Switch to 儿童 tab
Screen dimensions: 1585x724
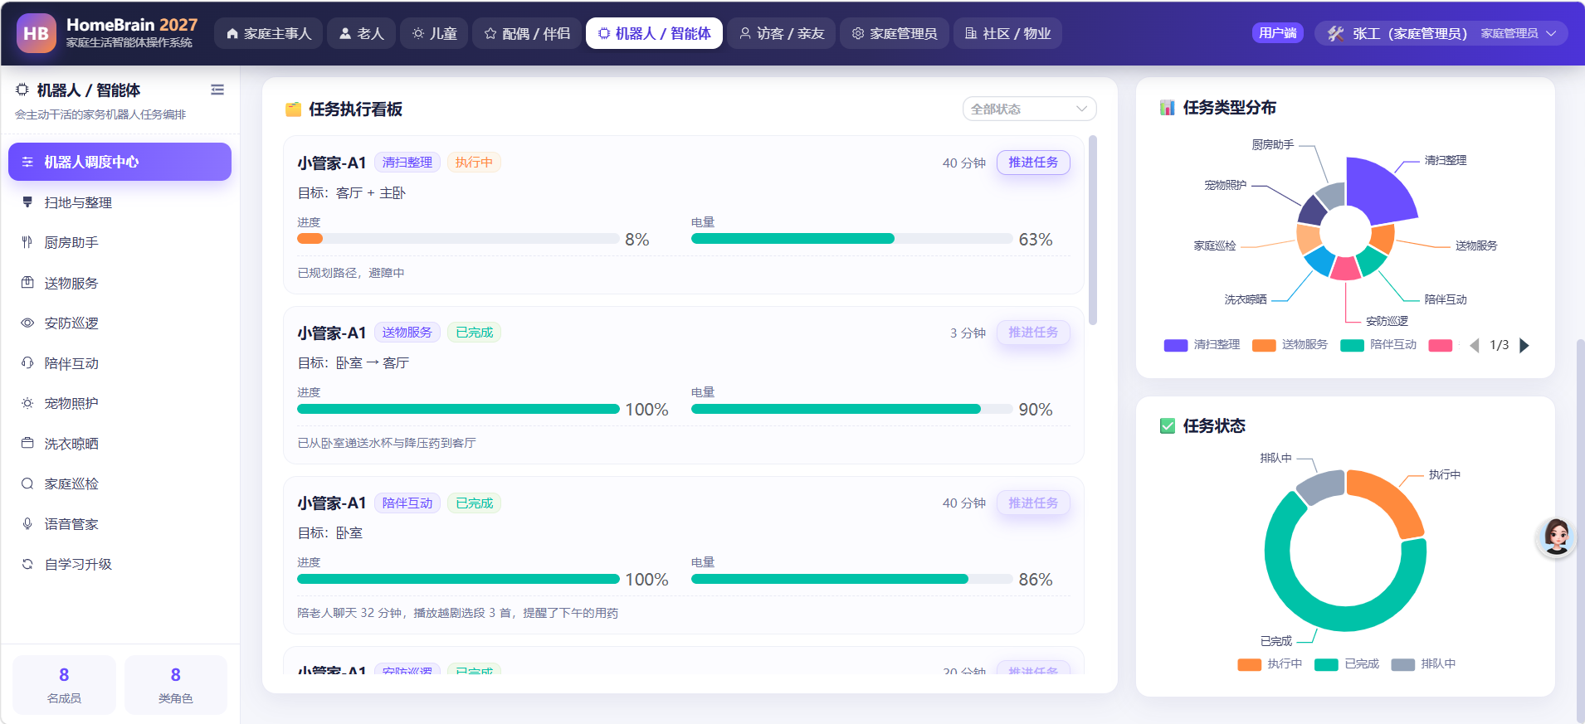point(434,33)
